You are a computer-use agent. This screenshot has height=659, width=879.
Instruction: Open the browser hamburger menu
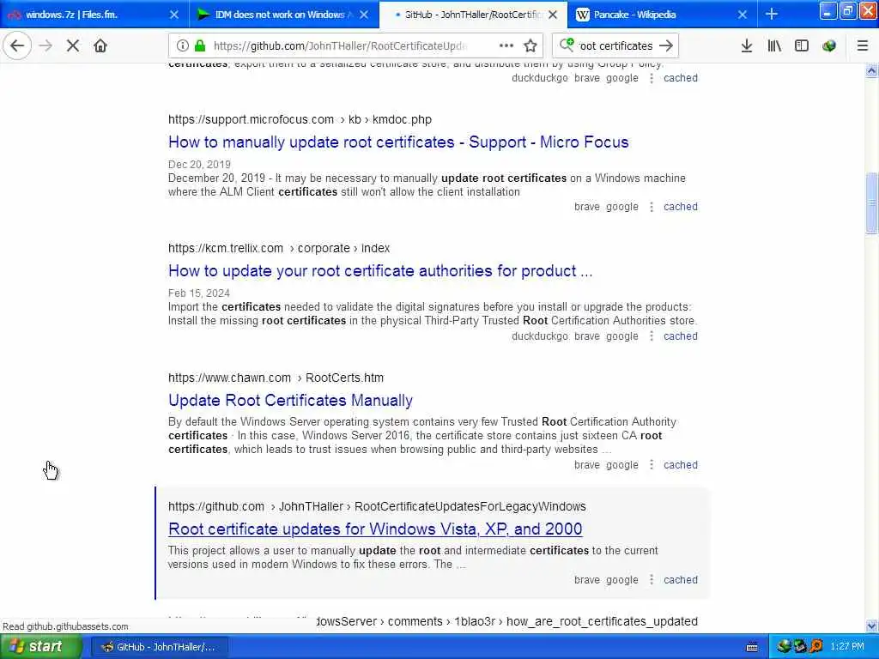[863, 46]
